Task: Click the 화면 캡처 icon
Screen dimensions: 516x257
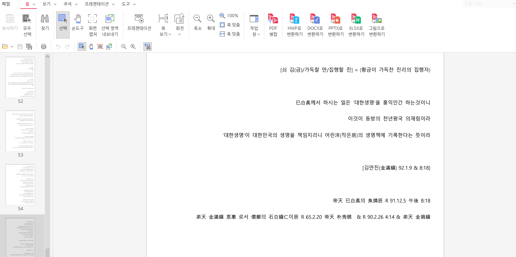Action: [92, 19]
